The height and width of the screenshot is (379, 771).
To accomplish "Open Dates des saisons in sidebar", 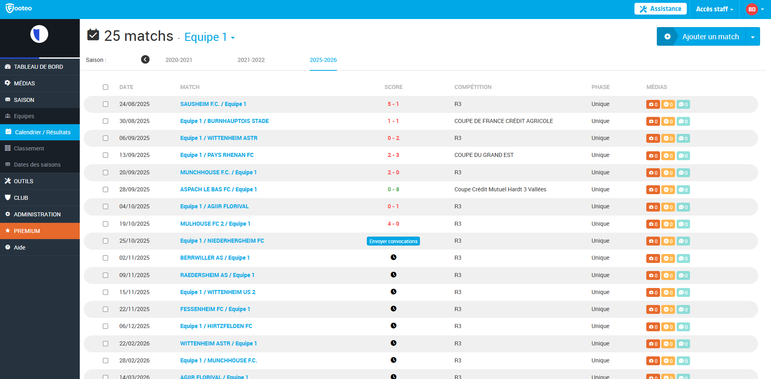I will click(40, 164).
